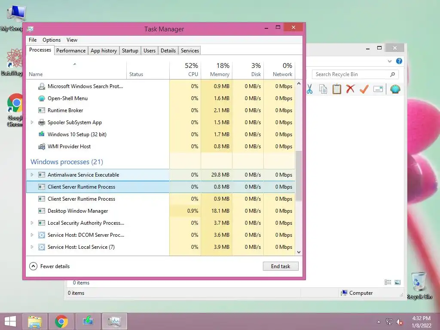Click the Search Recycle Bin input field
This screenshot has width=440, height=330.
click(x=351, y=74)
